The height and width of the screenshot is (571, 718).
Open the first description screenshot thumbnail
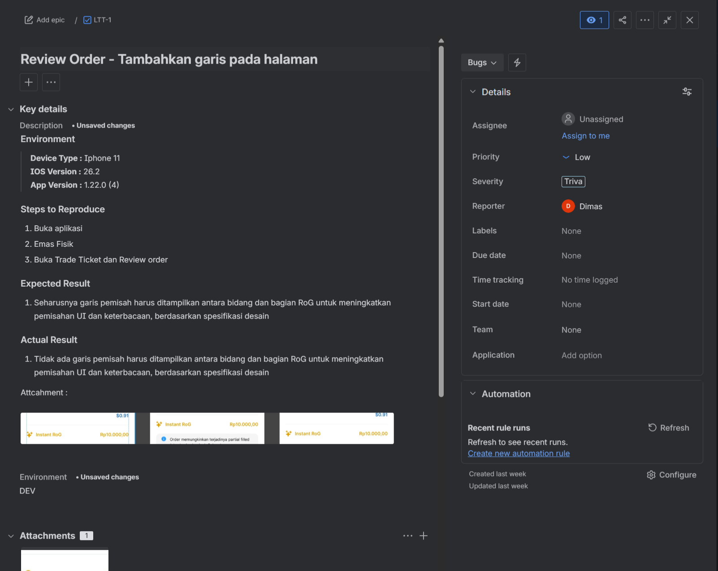coord(78,429)
